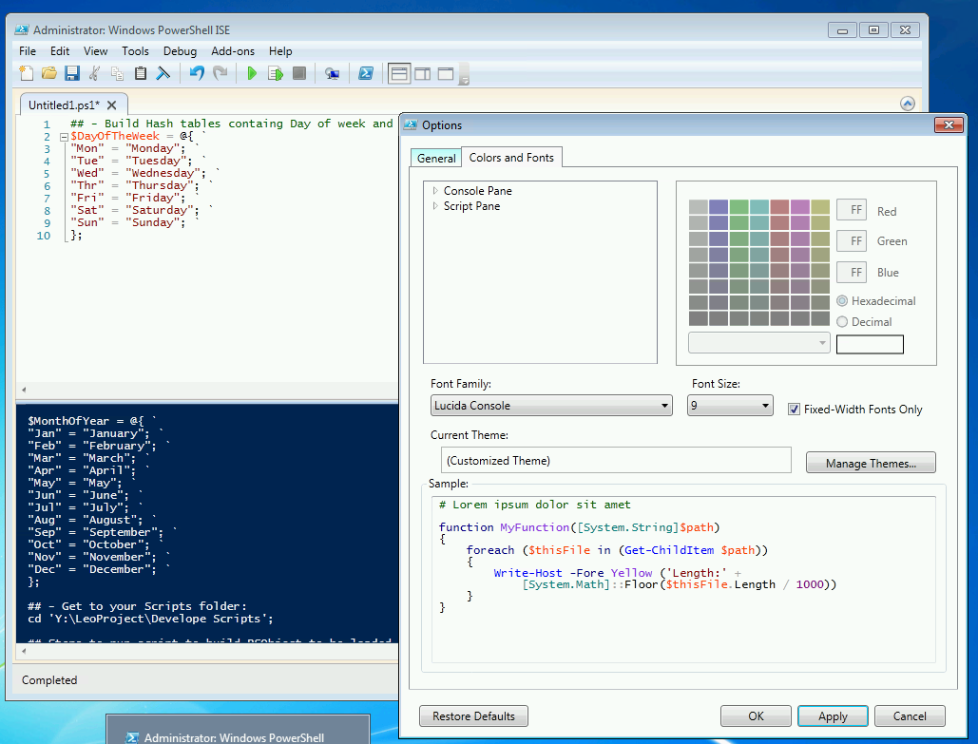Image resolution: width=978 pixels, height=744 pixels.
Task: Open the Font Family dropdown
Action: 551,406
